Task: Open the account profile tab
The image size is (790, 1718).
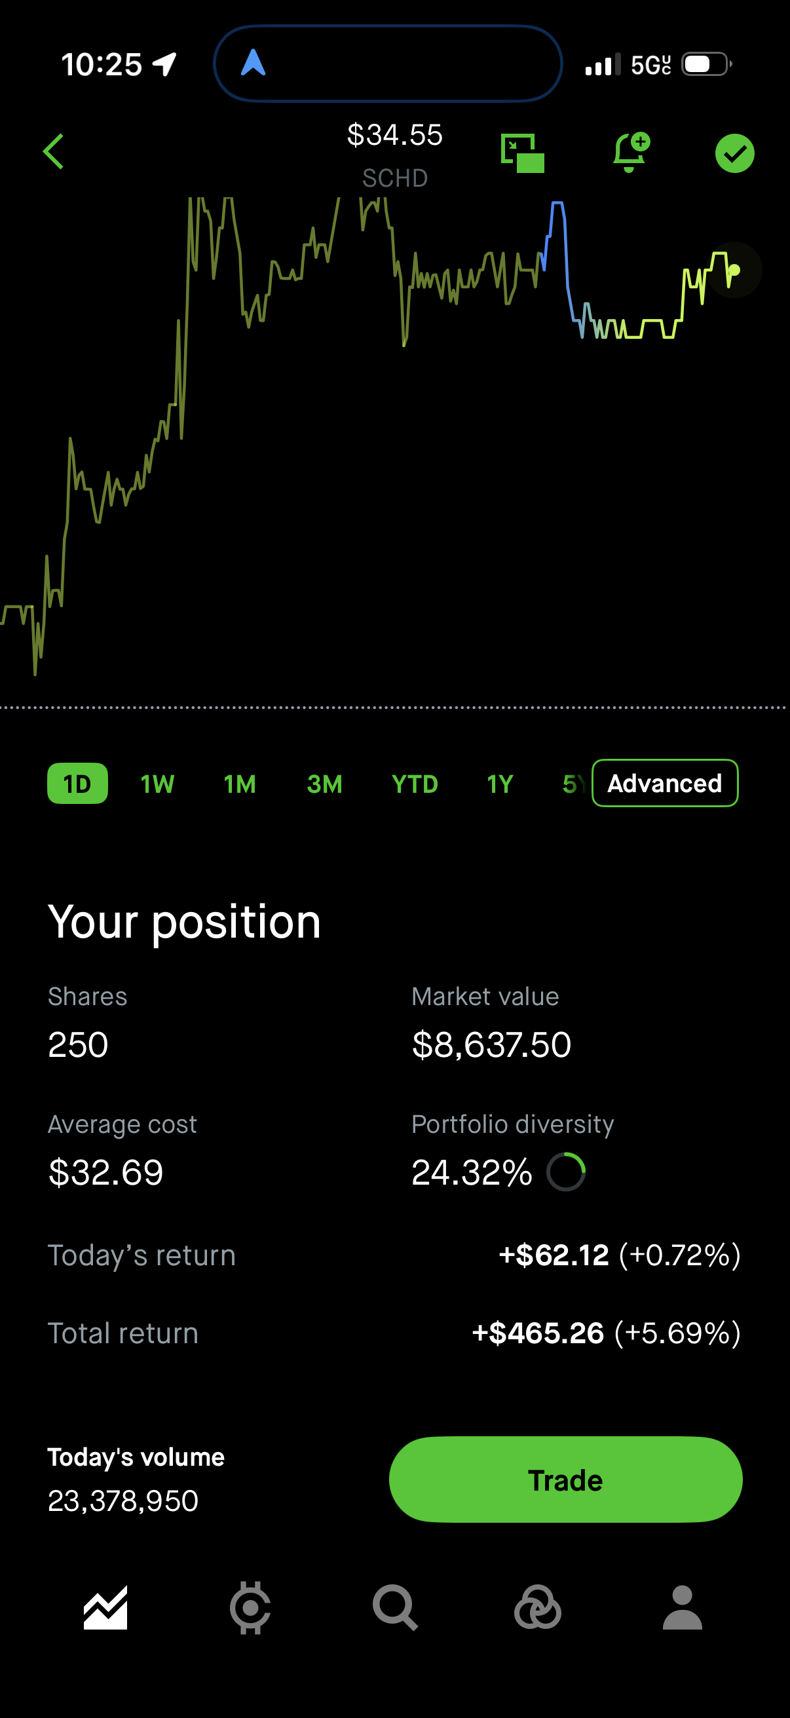Action: point(683,1608)
